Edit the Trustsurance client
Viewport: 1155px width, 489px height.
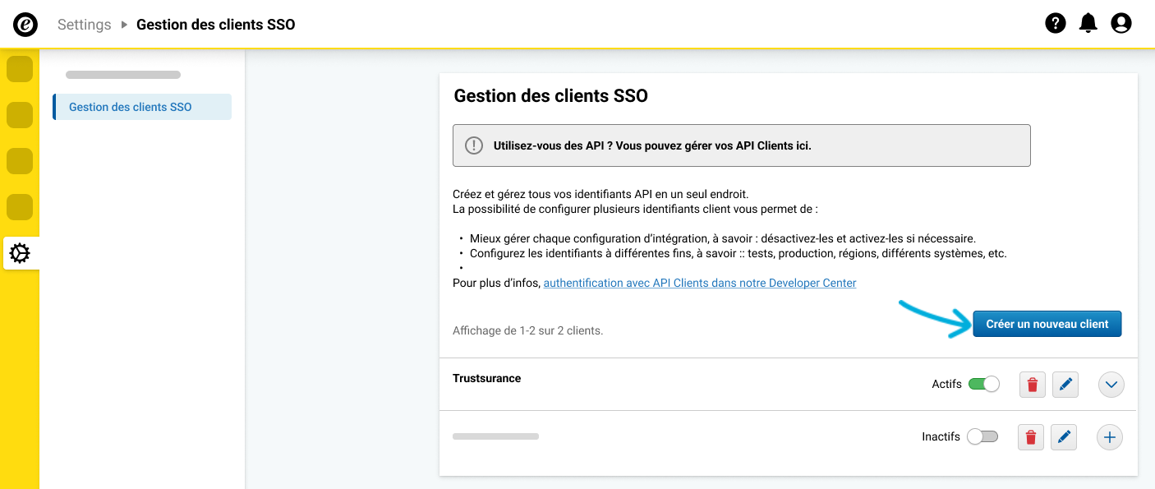click(1065, 384)
